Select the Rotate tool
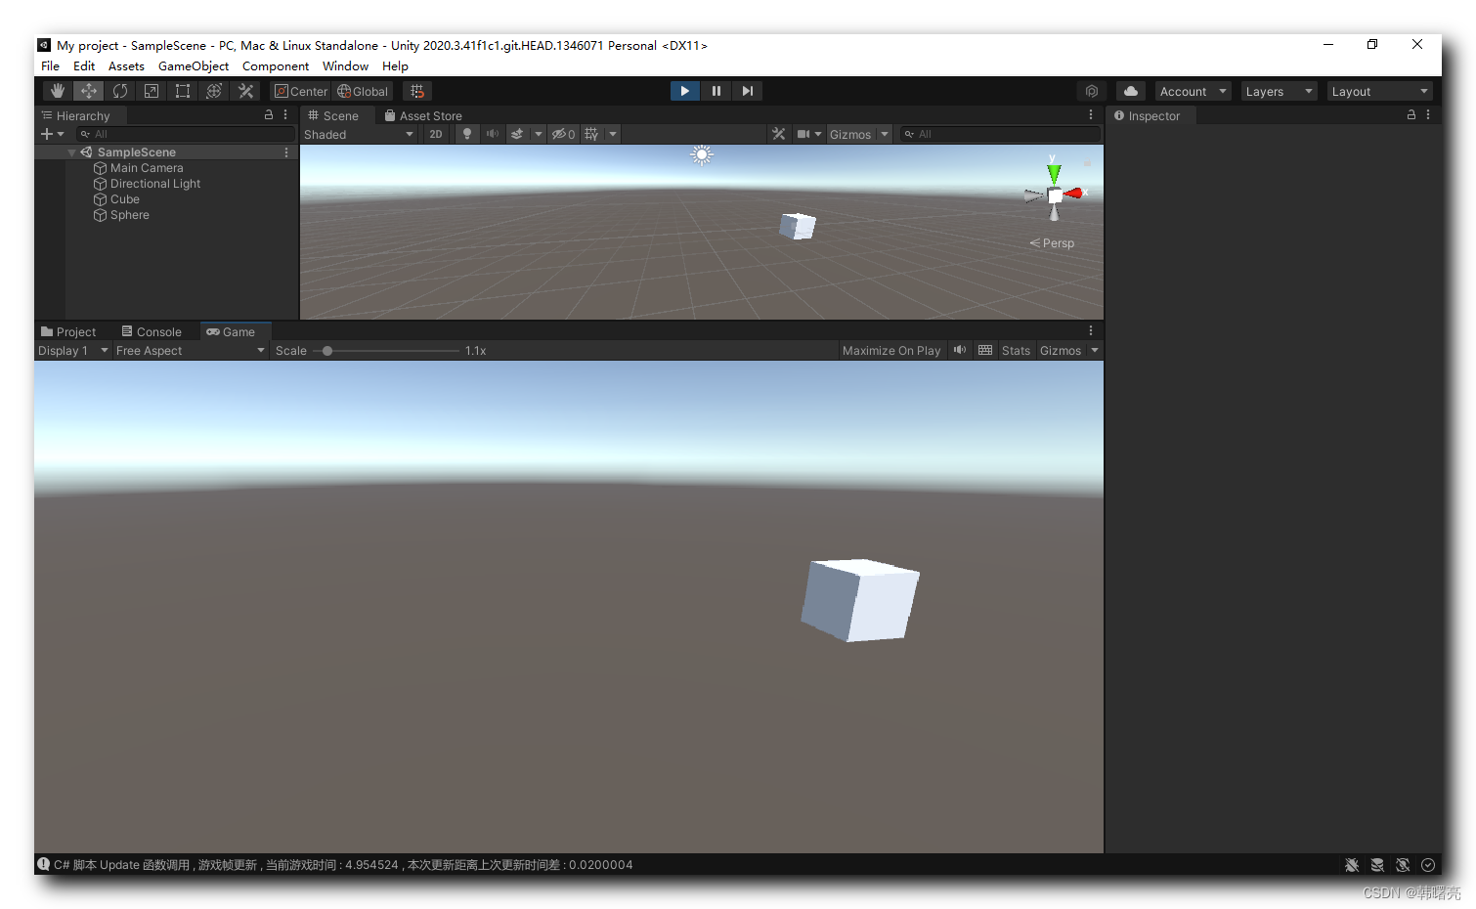1476x909 pixels. click(x=120, y=90)
